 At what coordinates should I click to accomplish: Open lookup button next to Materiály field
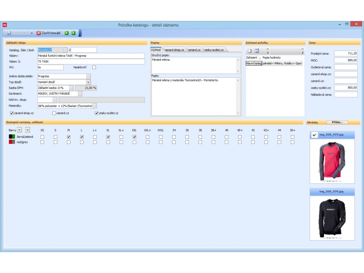(94, 106)
